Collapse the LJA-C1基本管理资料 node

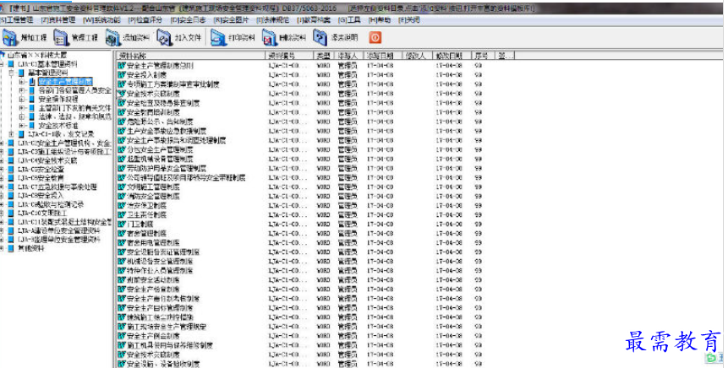pos(2,64)
